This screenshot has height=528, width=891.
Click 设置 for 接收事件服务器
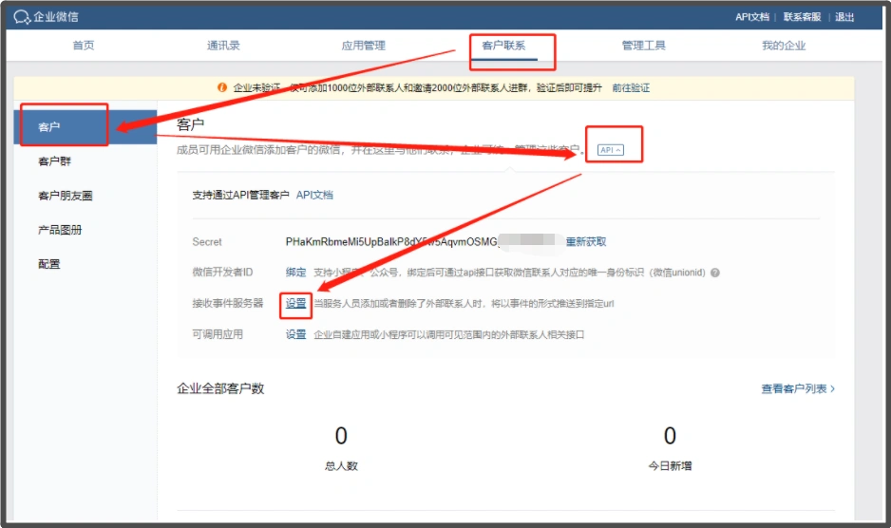pyautogui.click(x=295, y=304)
